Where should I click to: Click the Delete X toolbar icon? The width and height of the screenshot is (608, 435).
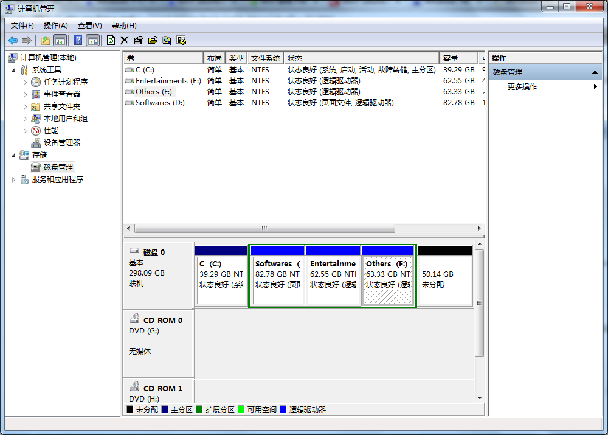click(x=125, y=40)
